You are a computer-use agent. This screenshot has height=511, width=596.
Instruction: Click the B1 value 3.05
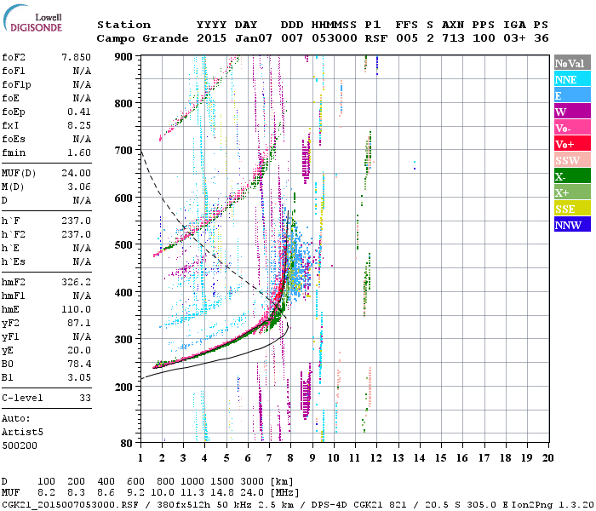click(x=79, y=377)
